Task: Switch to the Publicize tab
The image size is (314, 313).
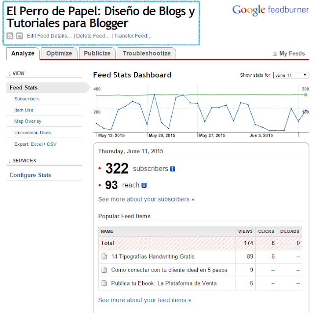Action: click(97, 54)
